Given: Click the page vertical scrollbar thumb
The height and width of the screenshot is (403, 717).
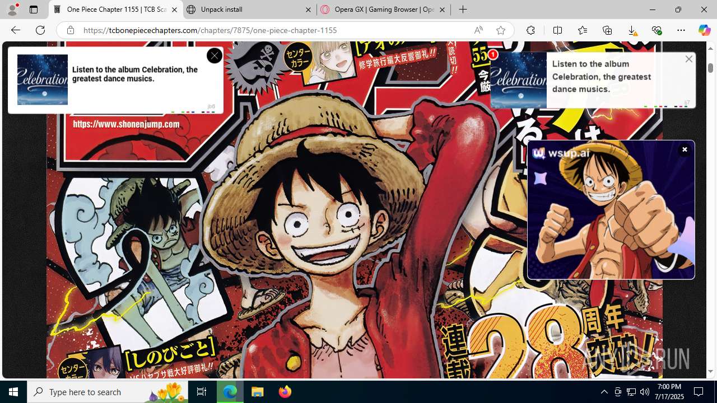Looking at the screenshot, I should coord(710,68).
